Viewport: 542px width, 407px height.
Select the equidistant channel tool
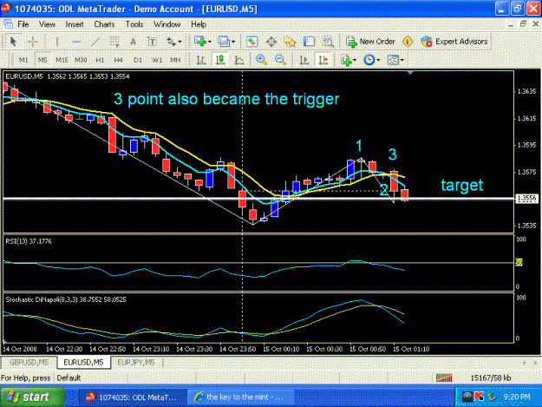tap(114, 42)
